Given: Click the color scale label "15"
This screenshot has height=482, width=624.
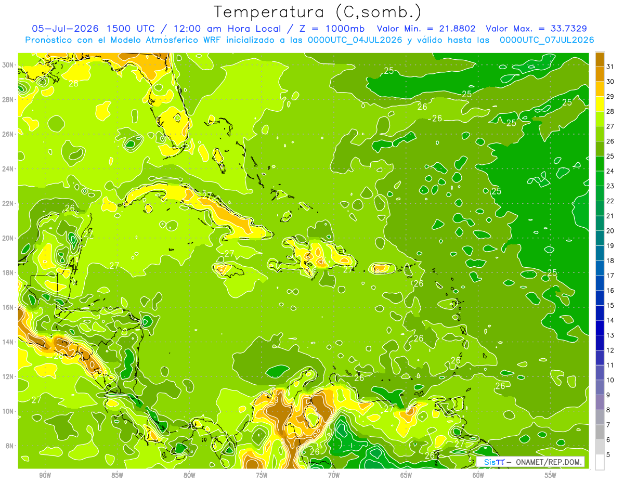Looking at the screenshot, I should (610, 305).
